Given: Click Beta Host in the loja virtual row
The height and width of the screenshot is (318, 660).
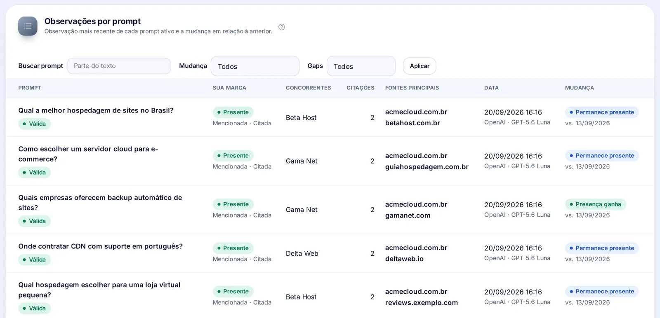Looking at the screenshot, I should tap(301, 297).
